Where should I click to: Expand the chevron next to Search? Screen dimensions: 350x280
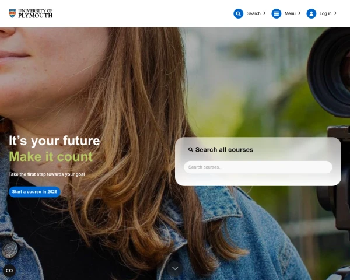[x=264, y=13]
